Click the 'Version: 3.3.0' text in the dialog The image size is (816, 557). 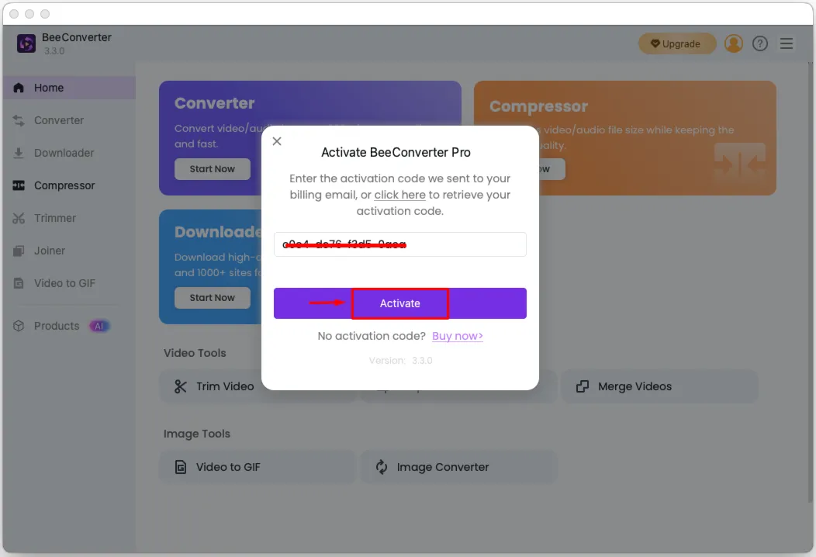400,360
